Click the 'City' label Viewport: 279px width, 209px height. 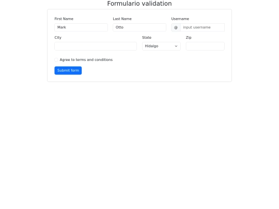pyautogui.click(x=58, y=38)
